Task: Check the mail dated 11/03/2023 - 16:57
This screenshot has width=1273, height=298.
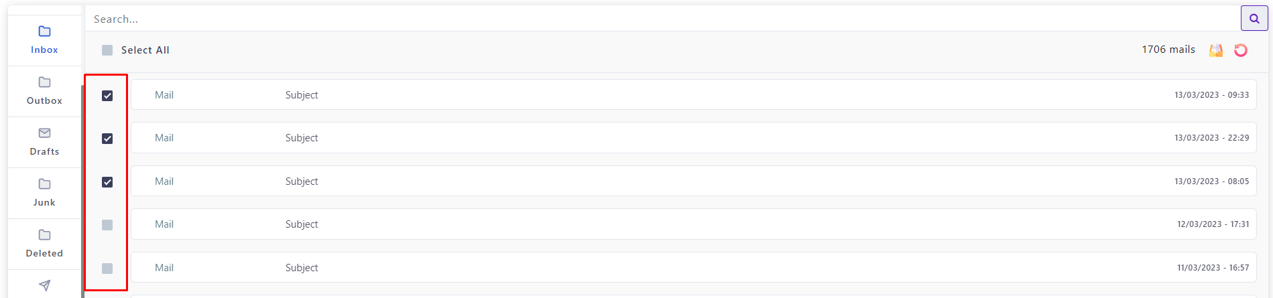Action: click(x=107, y=269)
